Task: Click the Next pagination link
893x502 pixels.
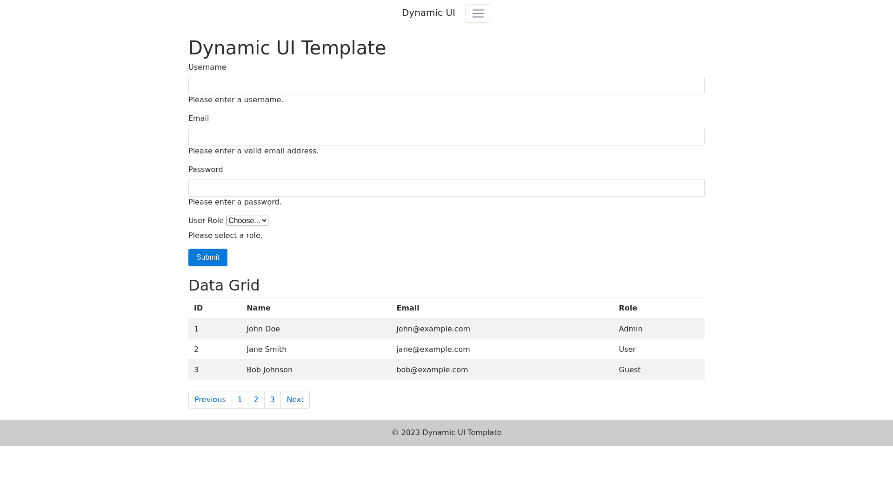Action: coord(295,399)
